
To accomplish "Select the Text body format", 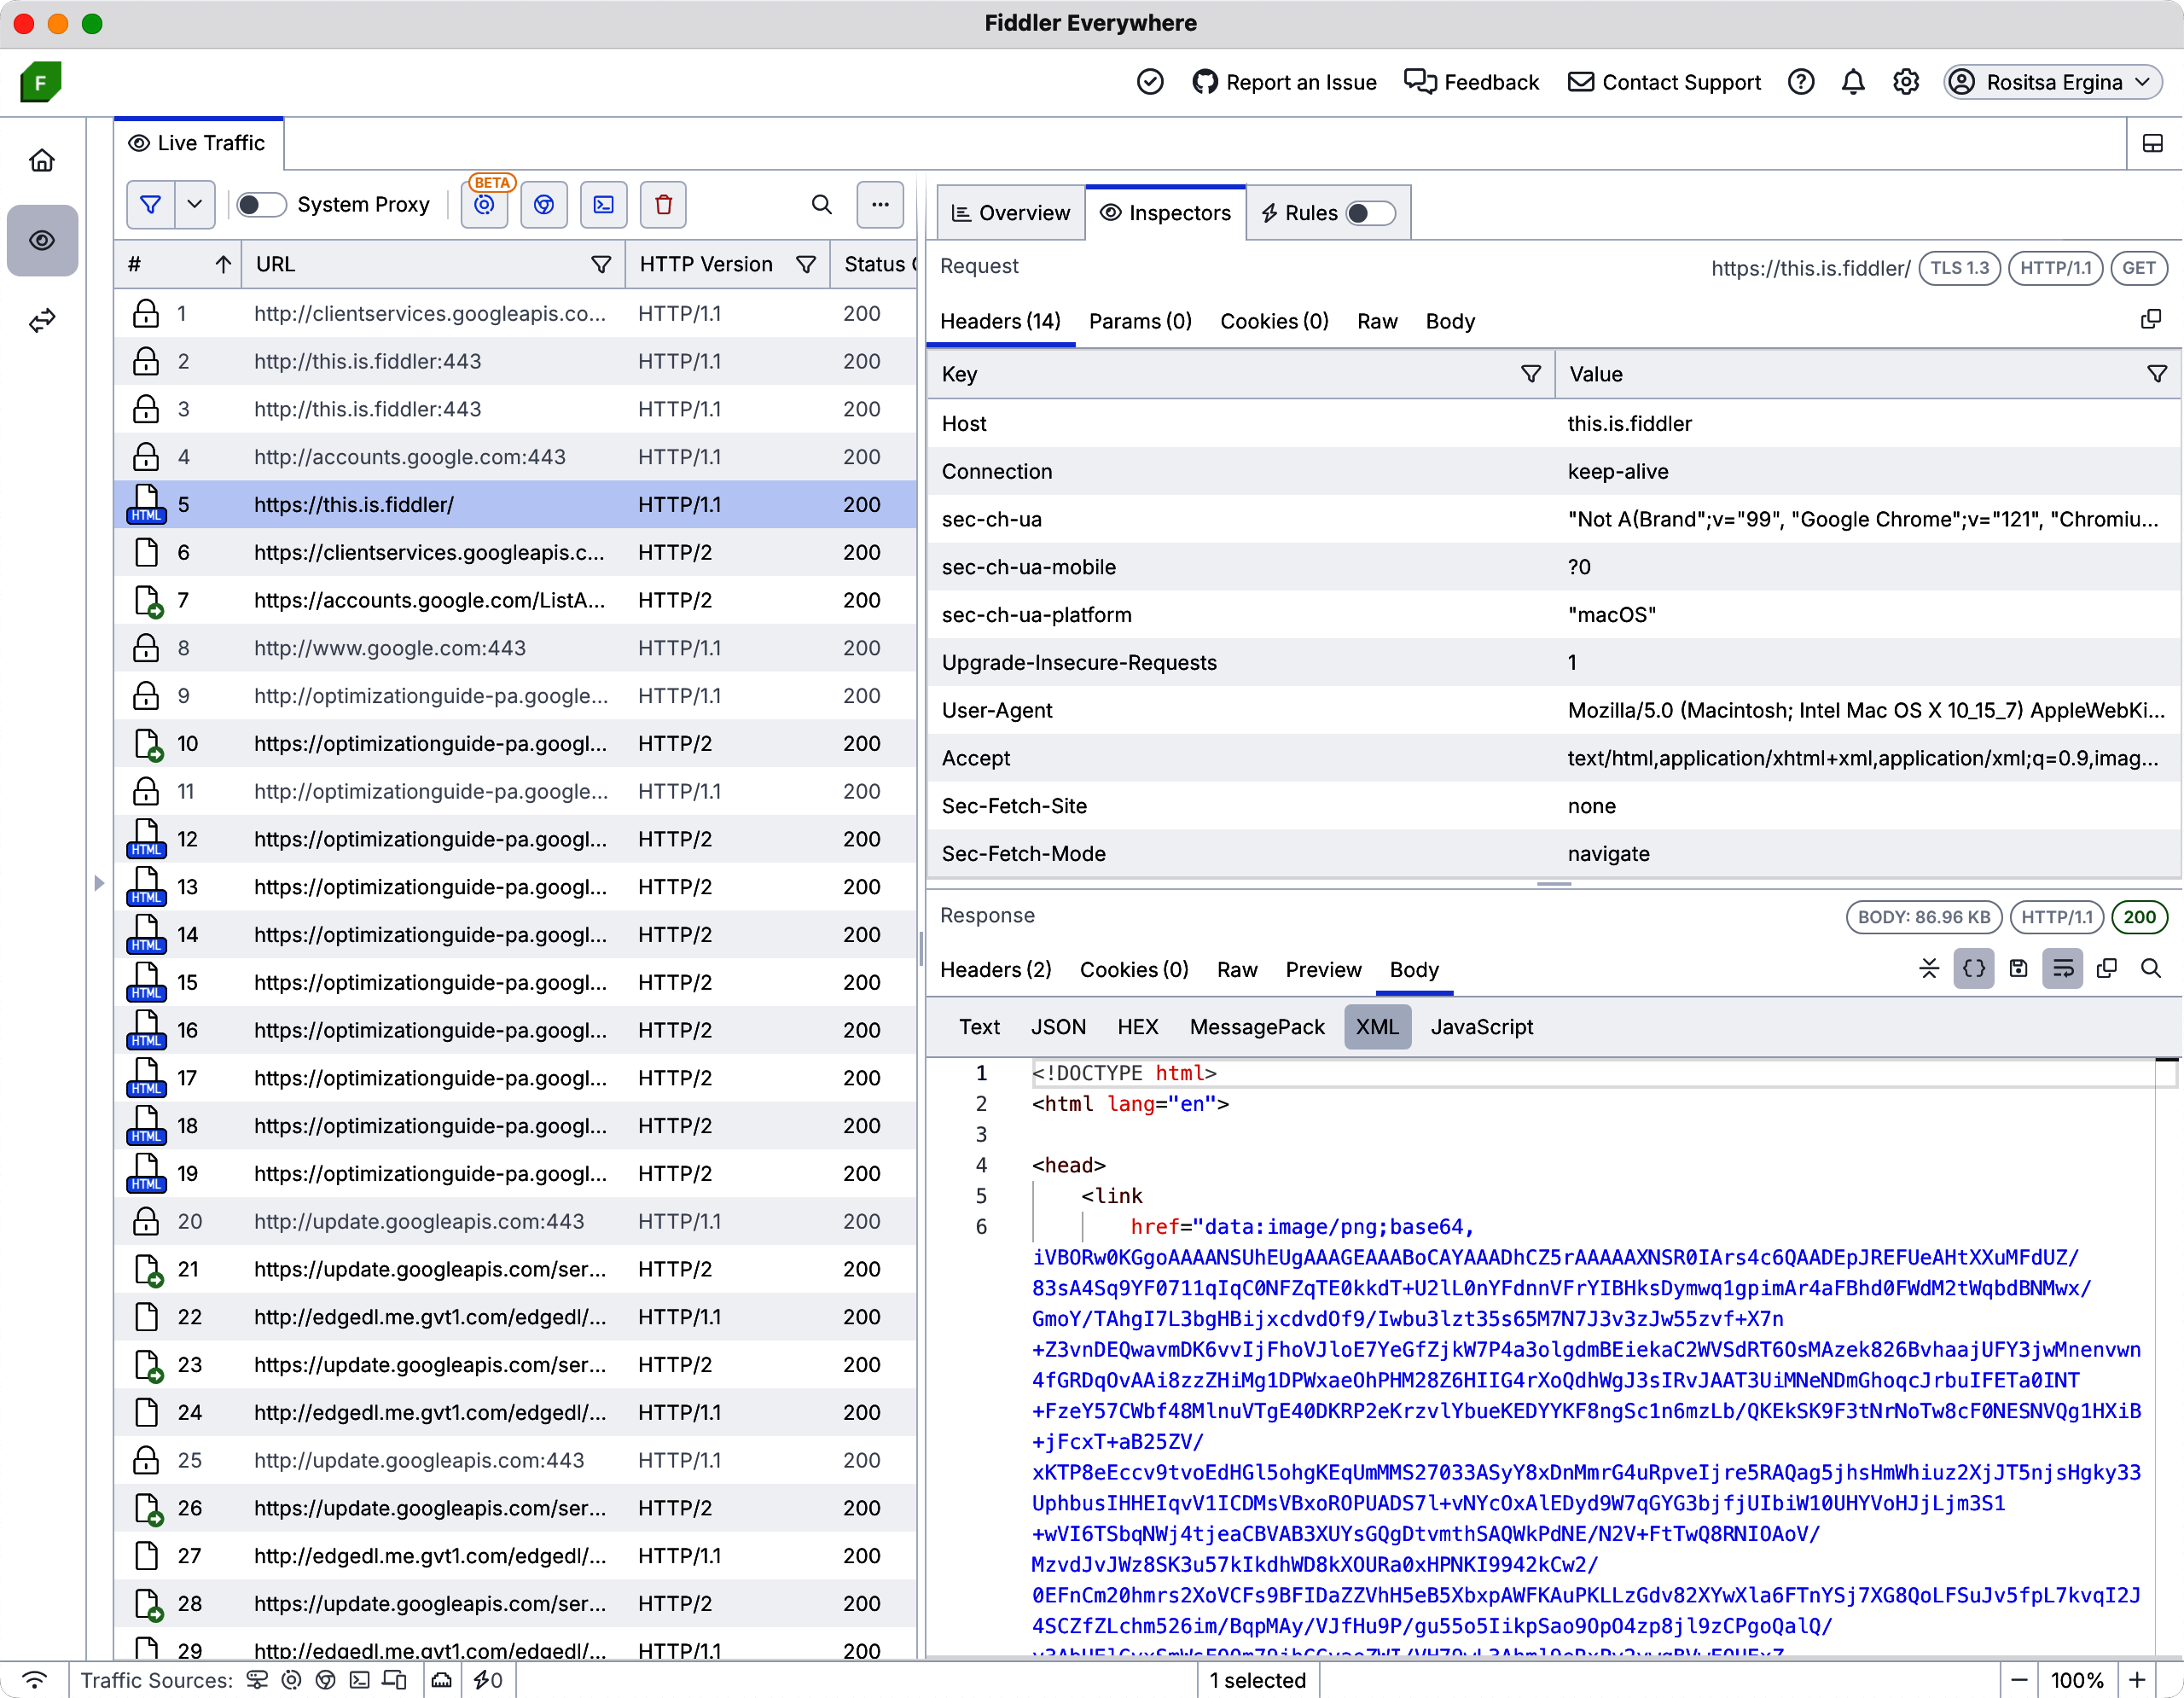I will (979, 1028).
